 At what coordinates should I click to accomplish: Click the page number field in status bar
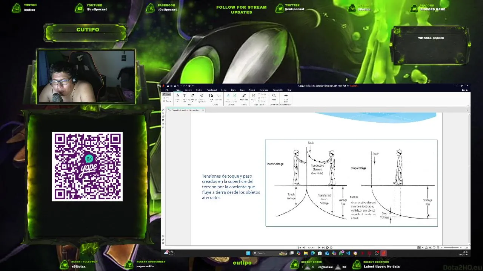click(x=312, y=247)
